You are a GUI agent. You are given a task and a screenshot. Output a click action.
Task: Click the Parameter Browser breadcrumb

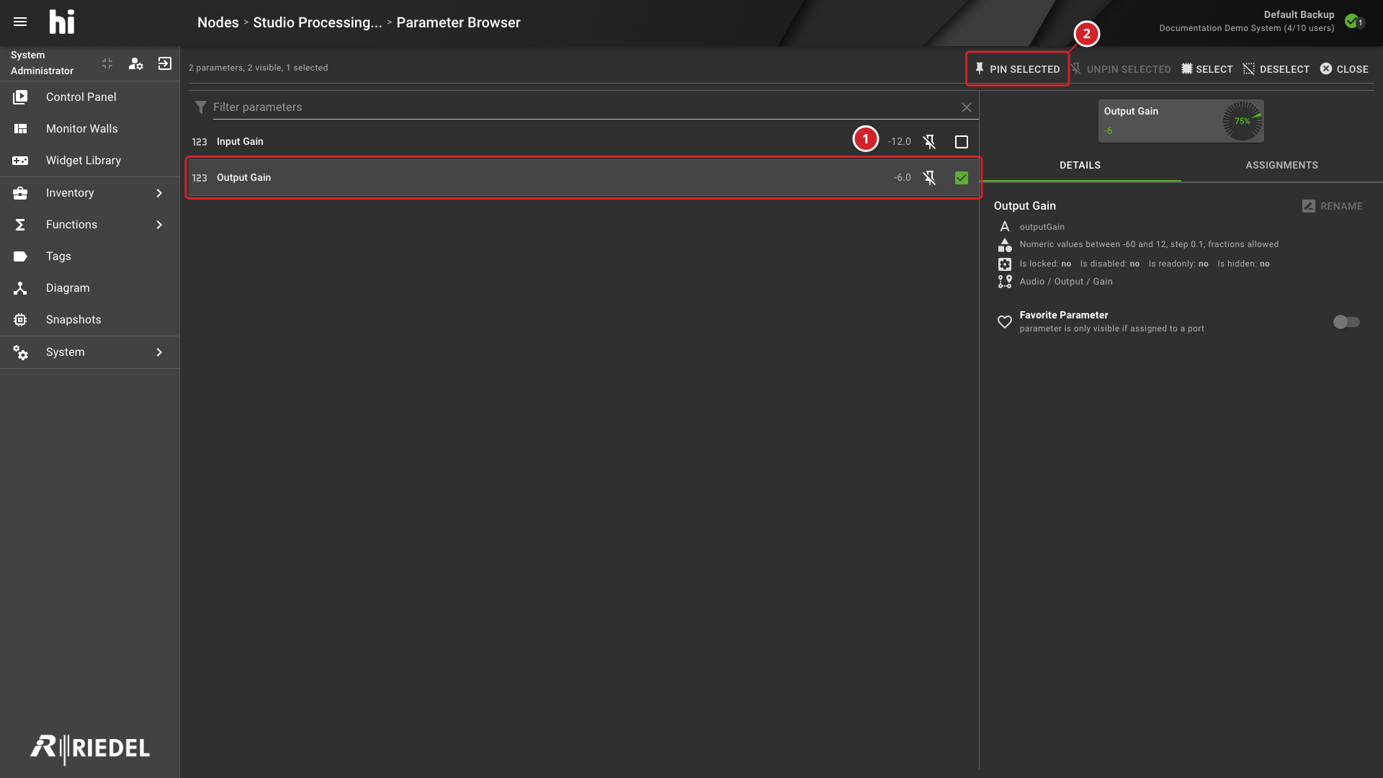pyautogui.click(x=458, y=22)
